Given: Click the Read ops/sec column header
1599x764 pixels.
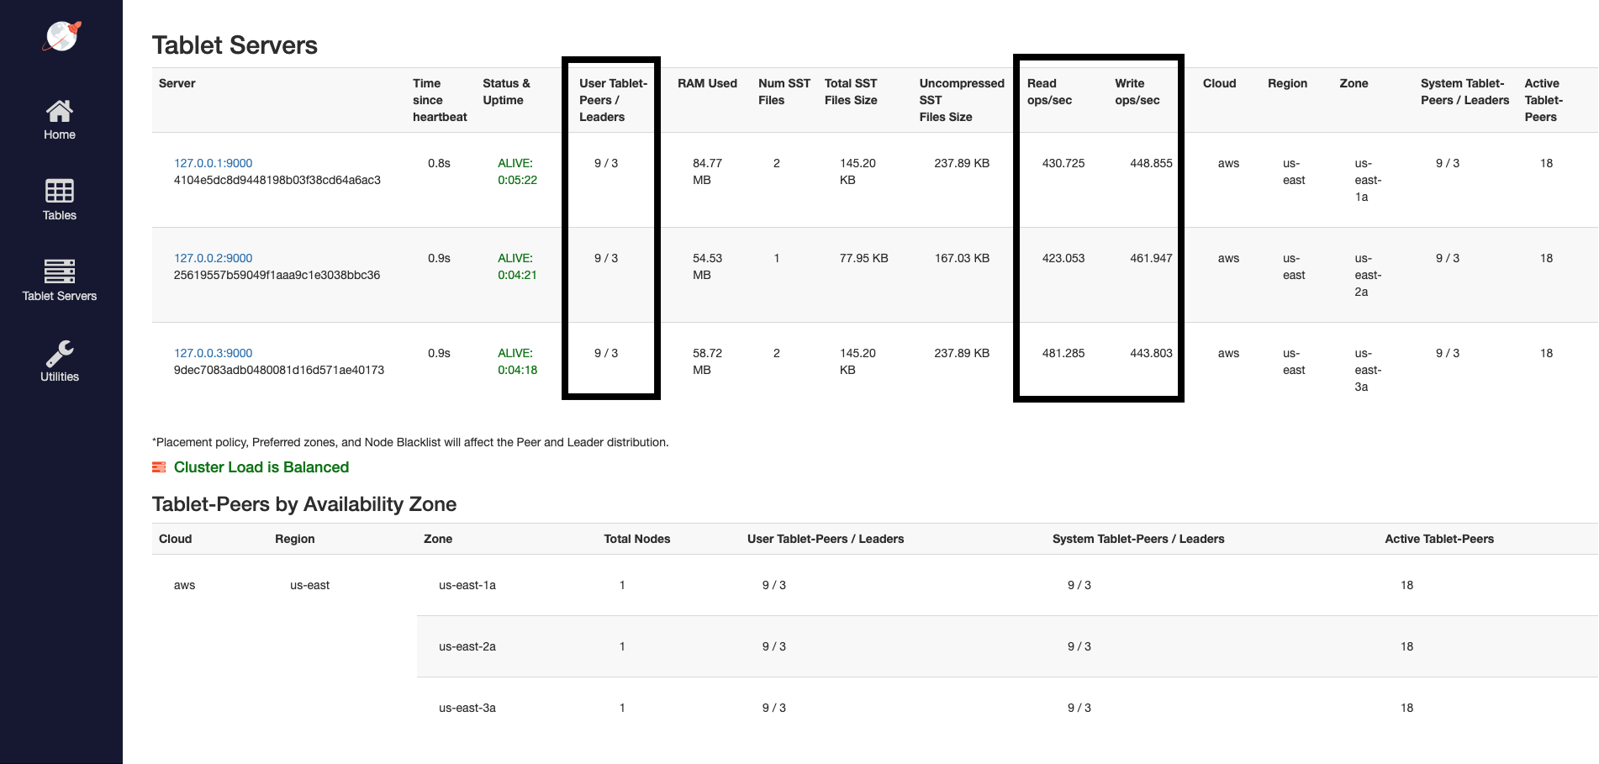Looking at the screenshot, I should (x=1049, y=92).
